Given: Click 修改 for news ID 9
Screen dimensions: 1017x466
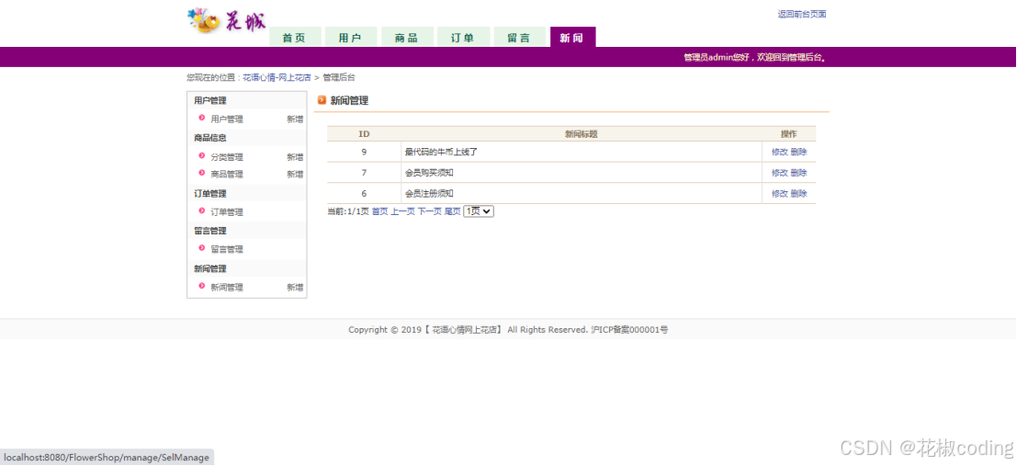Looking at the screenshot, I should [780, 152].
